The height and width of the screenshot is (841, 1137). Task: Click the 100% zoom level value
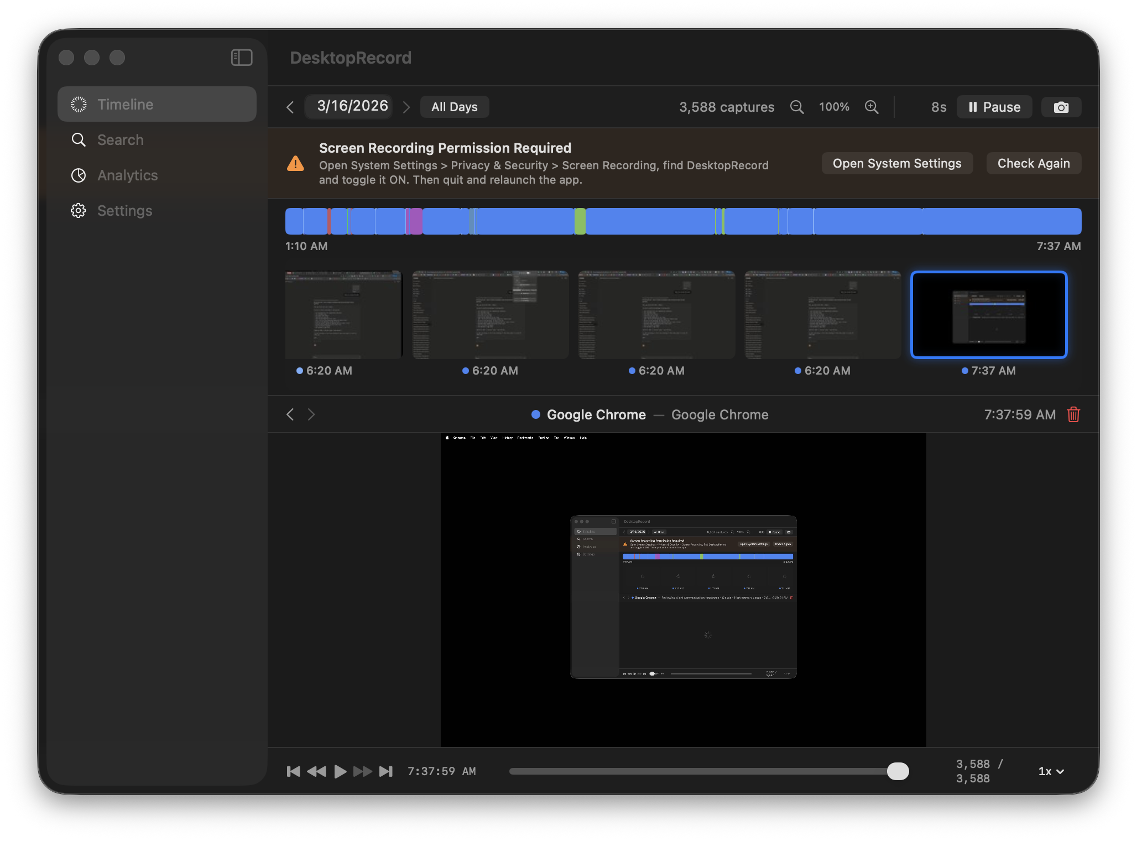pyautogui.click(x=834, y=107)
